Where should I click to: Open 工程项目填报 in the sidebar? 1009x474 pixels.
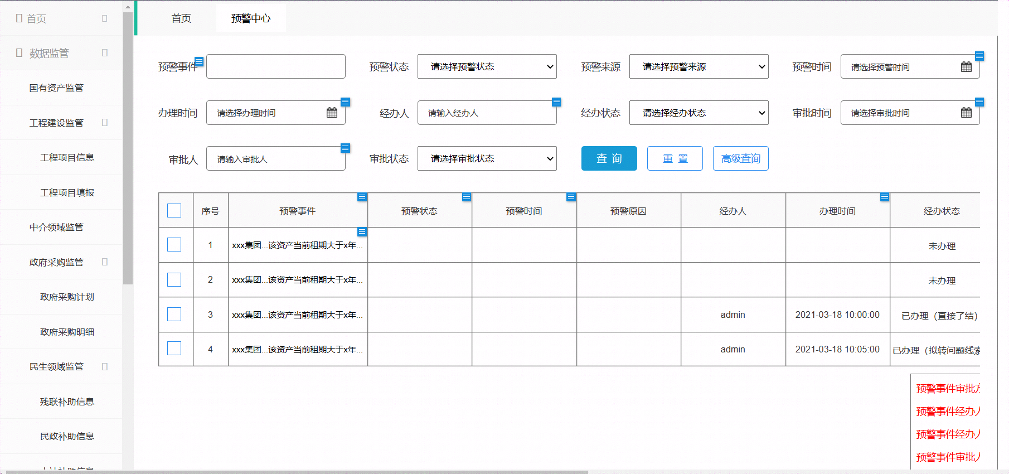click(67, 192)
